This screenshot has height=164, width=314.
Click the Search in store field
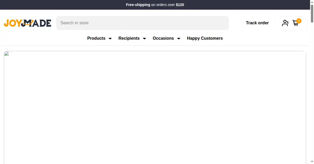click(x=143, y=23)
